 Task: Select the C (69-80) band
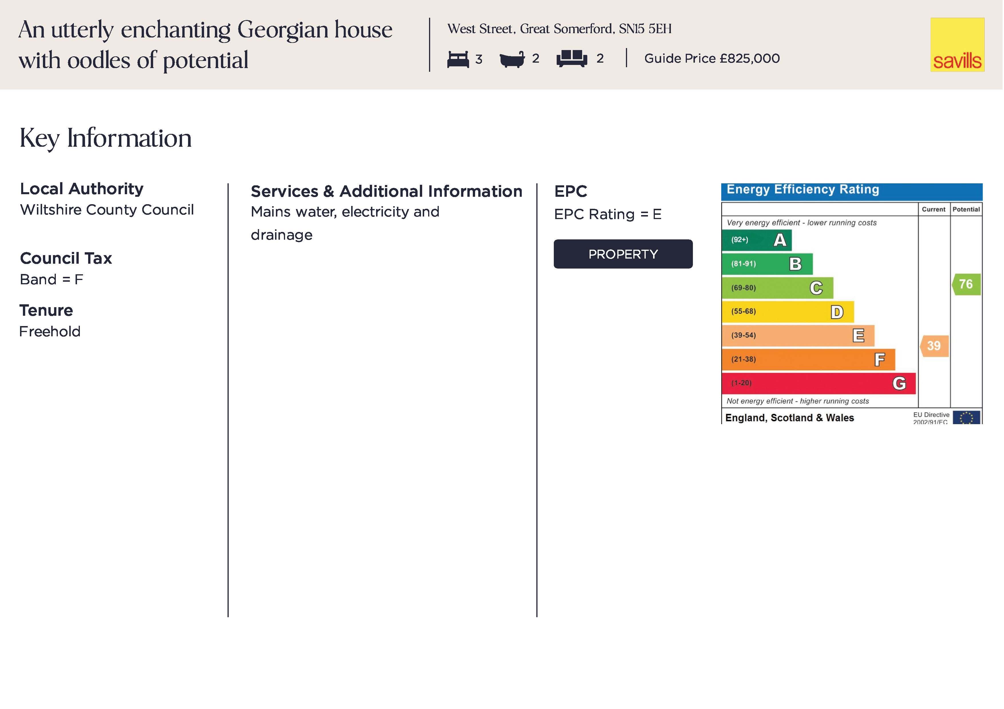pyautogui.click(x=778, y=288)
